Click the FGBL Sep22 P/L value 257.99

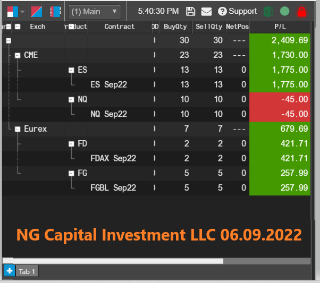tap(294, 188)
